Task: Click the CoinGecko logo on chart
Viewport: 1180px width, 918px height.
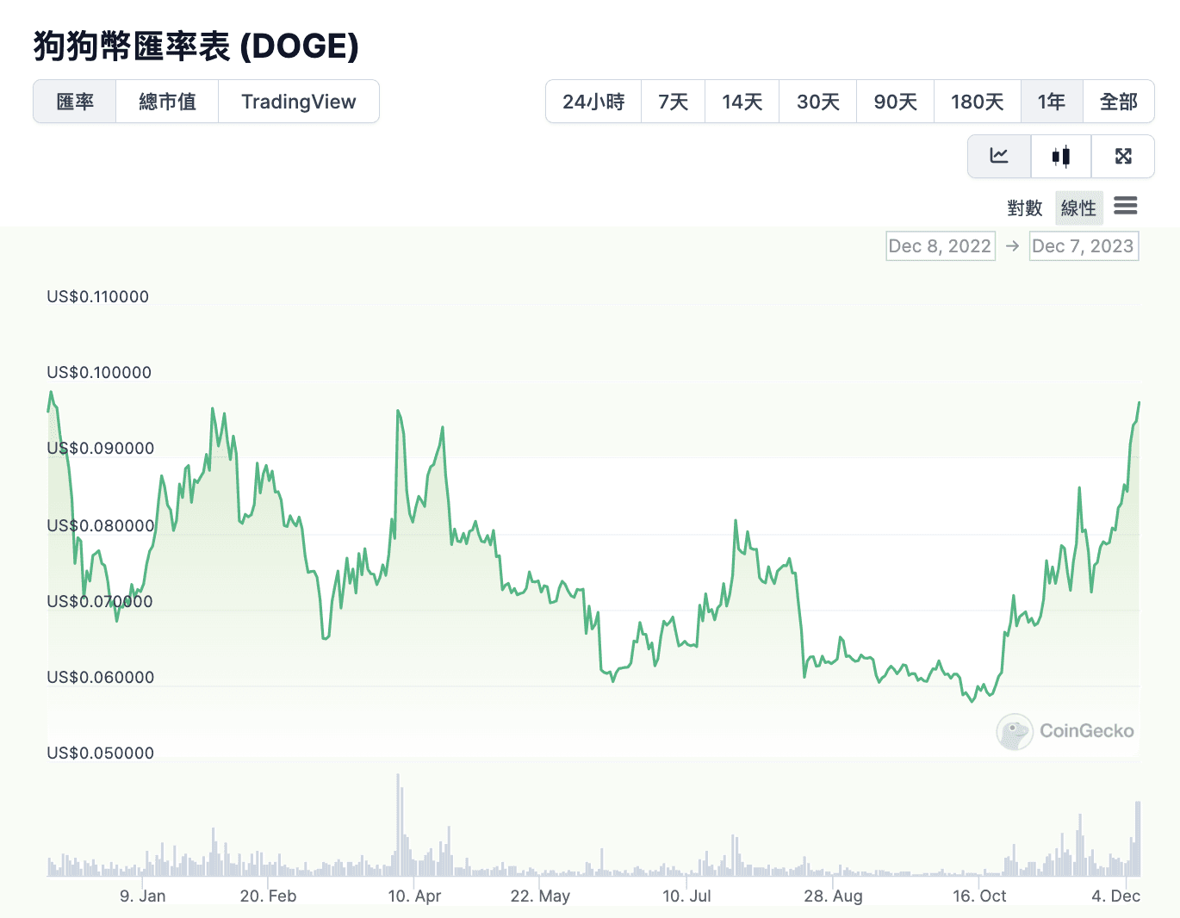Action: [1065, 731]
